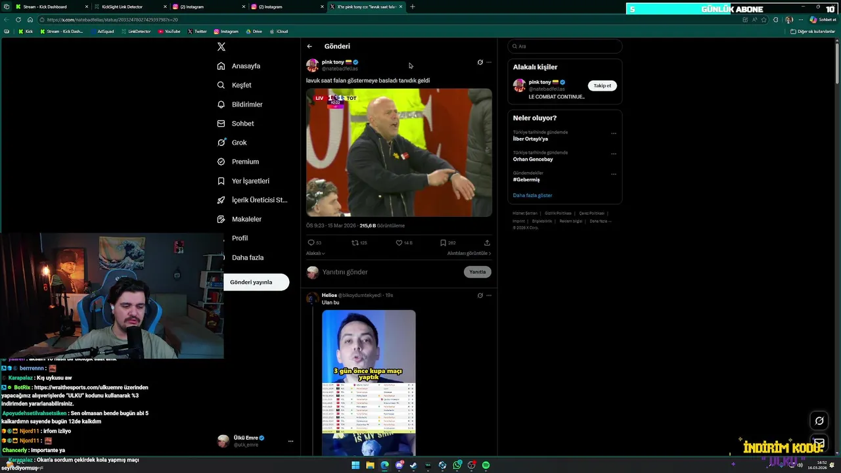Bookmark the post showing 282
The image size is (841, 473).
pos(443,242)
